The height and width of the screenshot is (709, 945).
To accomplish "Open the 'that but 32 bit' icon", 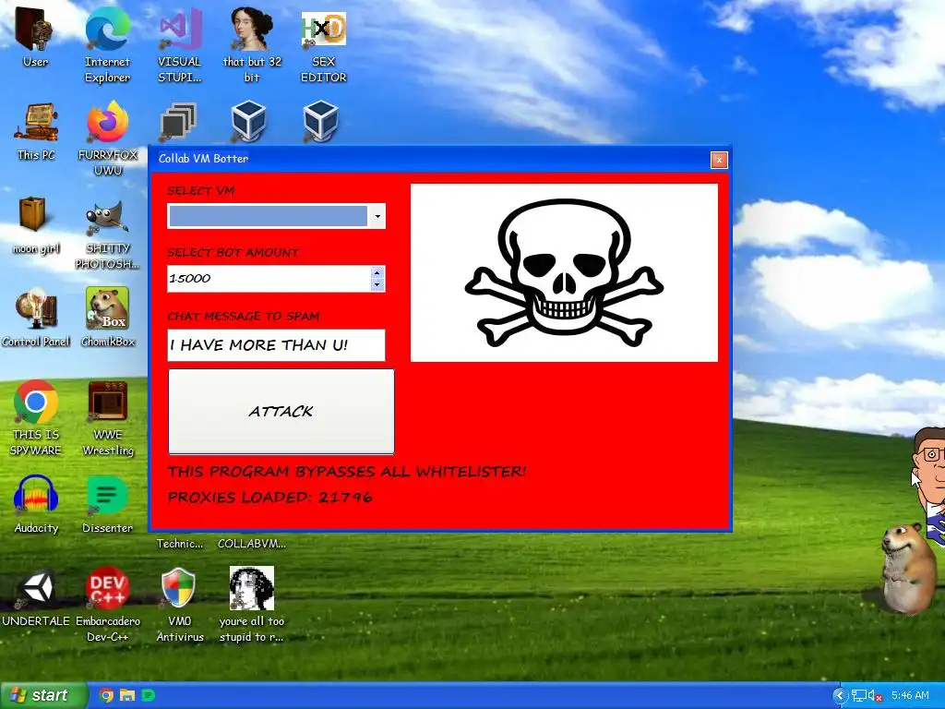I will (251, 43).
